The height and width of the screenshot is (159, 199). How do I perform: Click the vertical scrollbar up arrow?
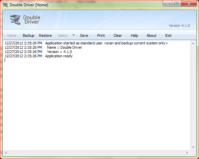pyautogui.click(x=193, y=43)
